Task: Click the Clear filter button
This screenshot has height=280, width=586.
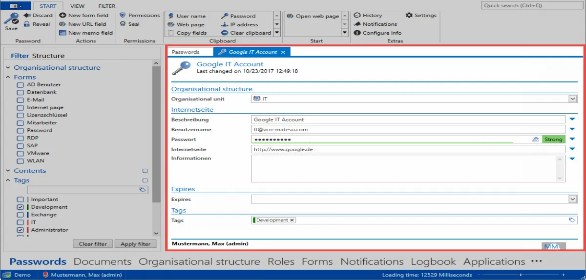Action: click(x=93, y=244)
